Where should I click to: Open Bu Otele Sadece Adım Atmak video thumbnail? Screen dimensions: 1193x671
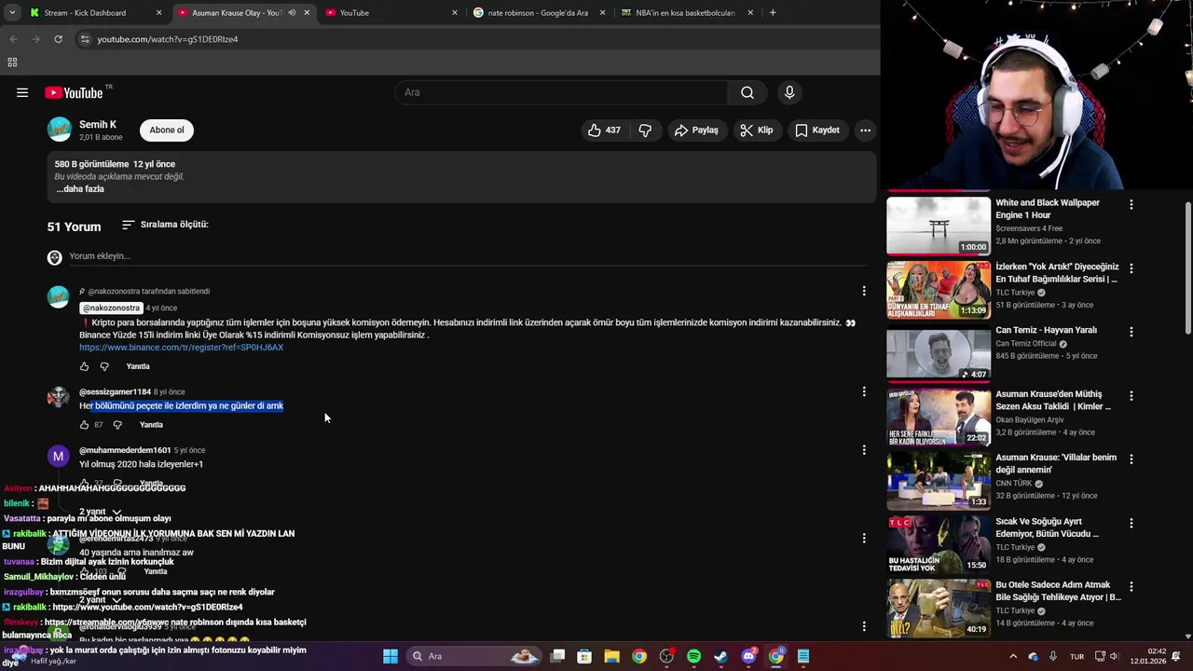click(x=939, y=609)
